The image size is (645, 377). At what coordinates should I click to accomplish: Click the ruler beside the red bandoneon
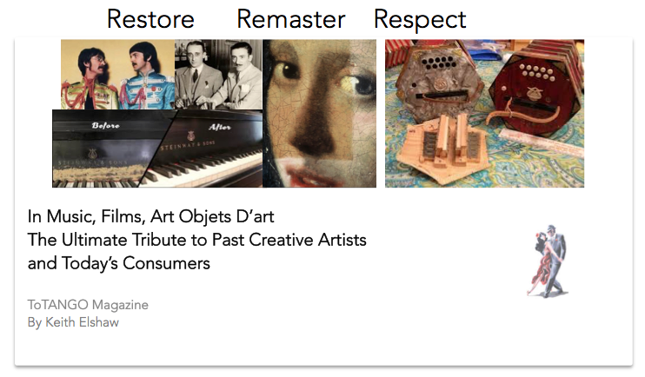[x=541, y=142]
